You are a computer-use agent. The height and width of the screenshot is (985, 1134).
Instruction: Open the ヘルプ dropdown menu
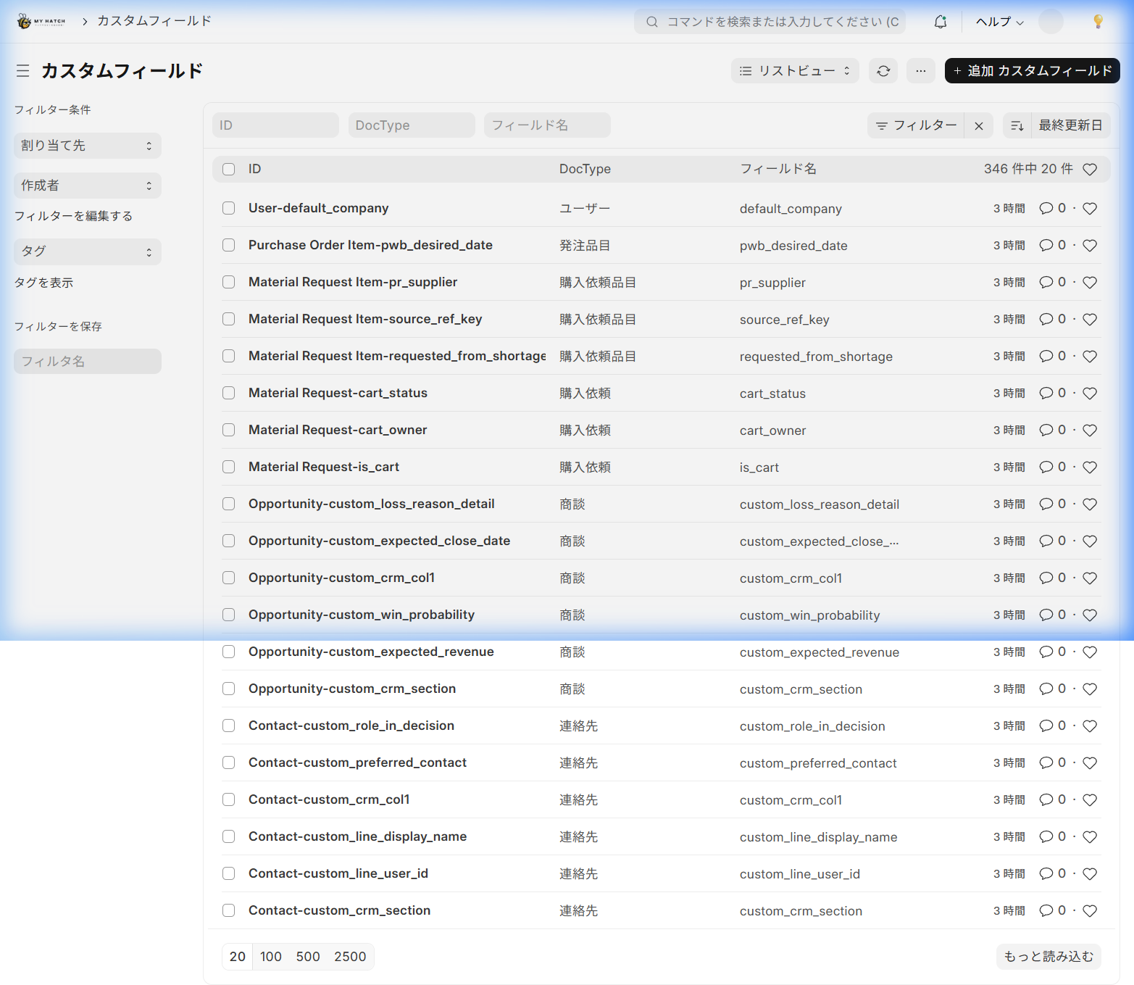click(x=999, y=22)
